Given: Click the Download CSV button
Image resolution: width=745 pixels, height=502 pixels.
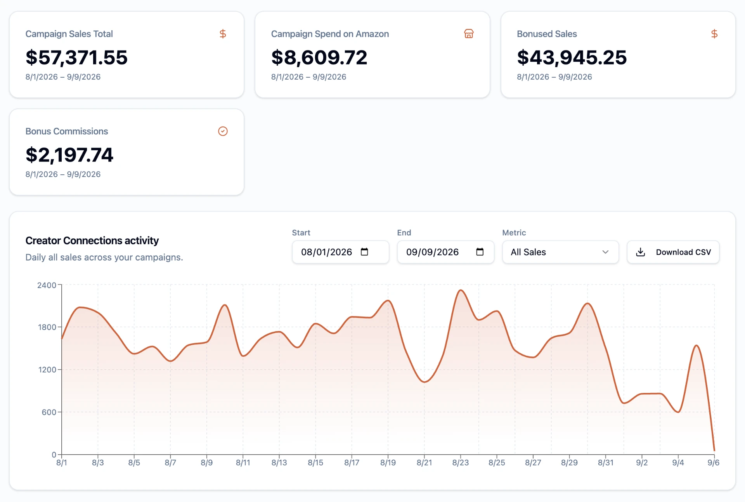Looking at the screenshot, I should point(673,252).
